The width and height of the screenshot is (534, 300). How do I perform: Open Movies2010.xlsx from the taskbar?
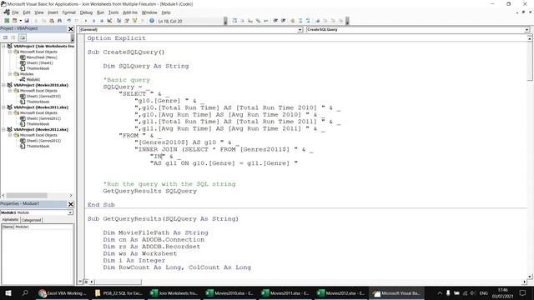click(x=229, y=292)
